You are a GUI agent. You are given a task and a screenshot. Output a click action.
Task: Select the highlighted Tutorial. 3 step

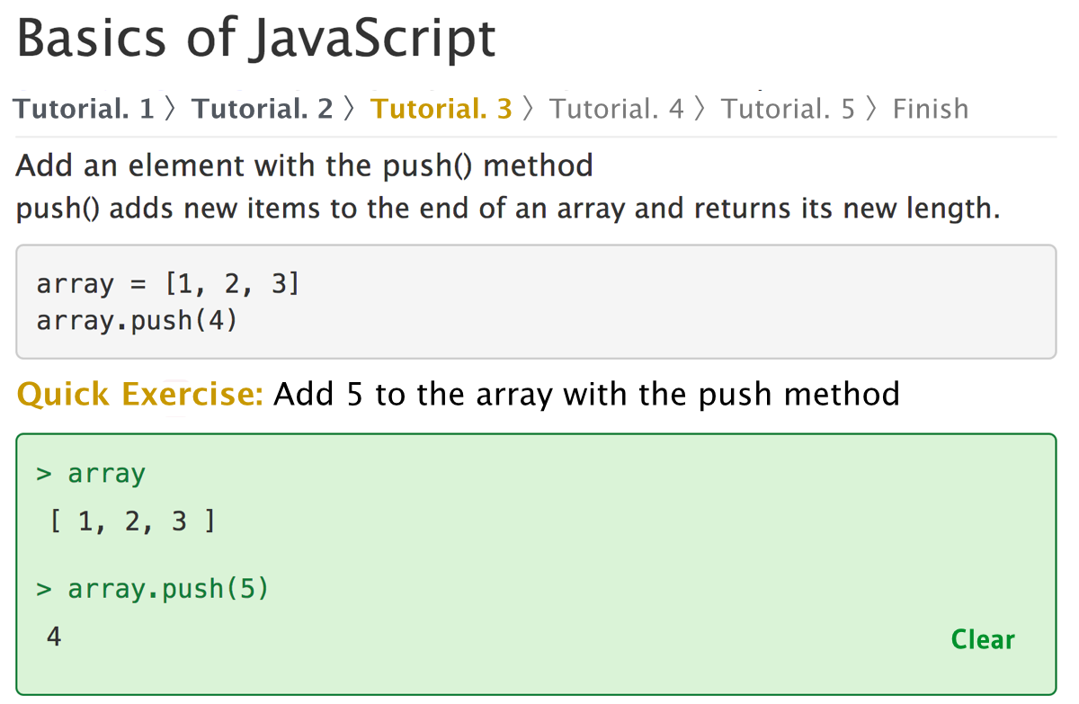point(441,109)
